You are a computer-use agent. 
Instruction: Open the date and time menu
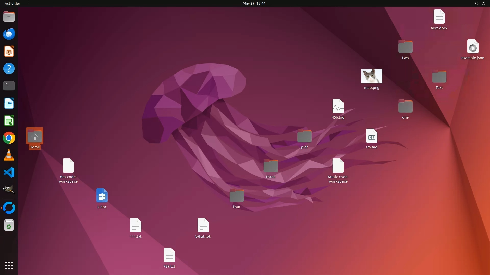[x=254, y=3]
